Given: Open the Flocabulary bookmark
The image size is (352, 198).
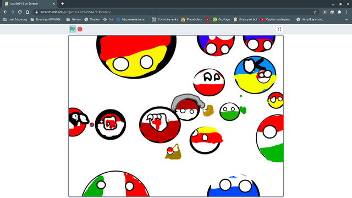Looking at the screenshot, I should click(x=191, y=20).
